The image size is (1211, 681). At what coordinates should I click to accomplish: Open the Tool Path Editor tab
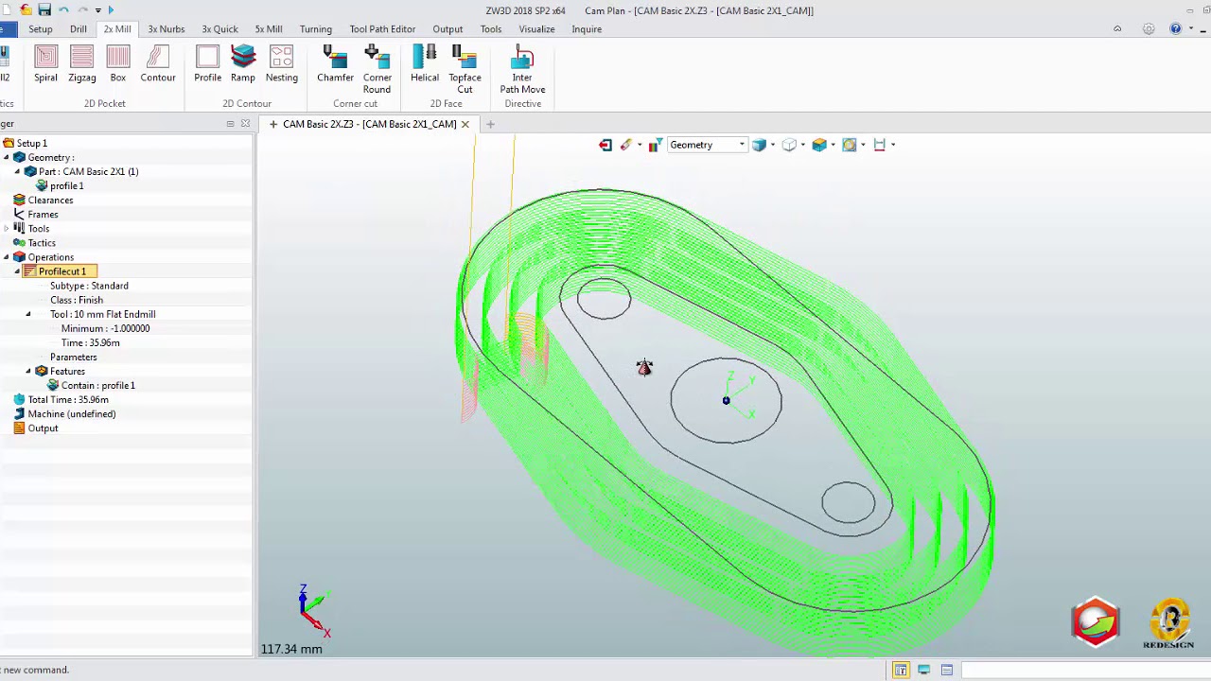382,29
